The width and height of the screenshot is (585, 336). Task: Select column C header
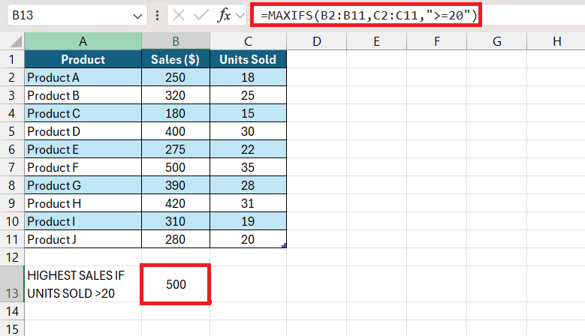point(248,41)
